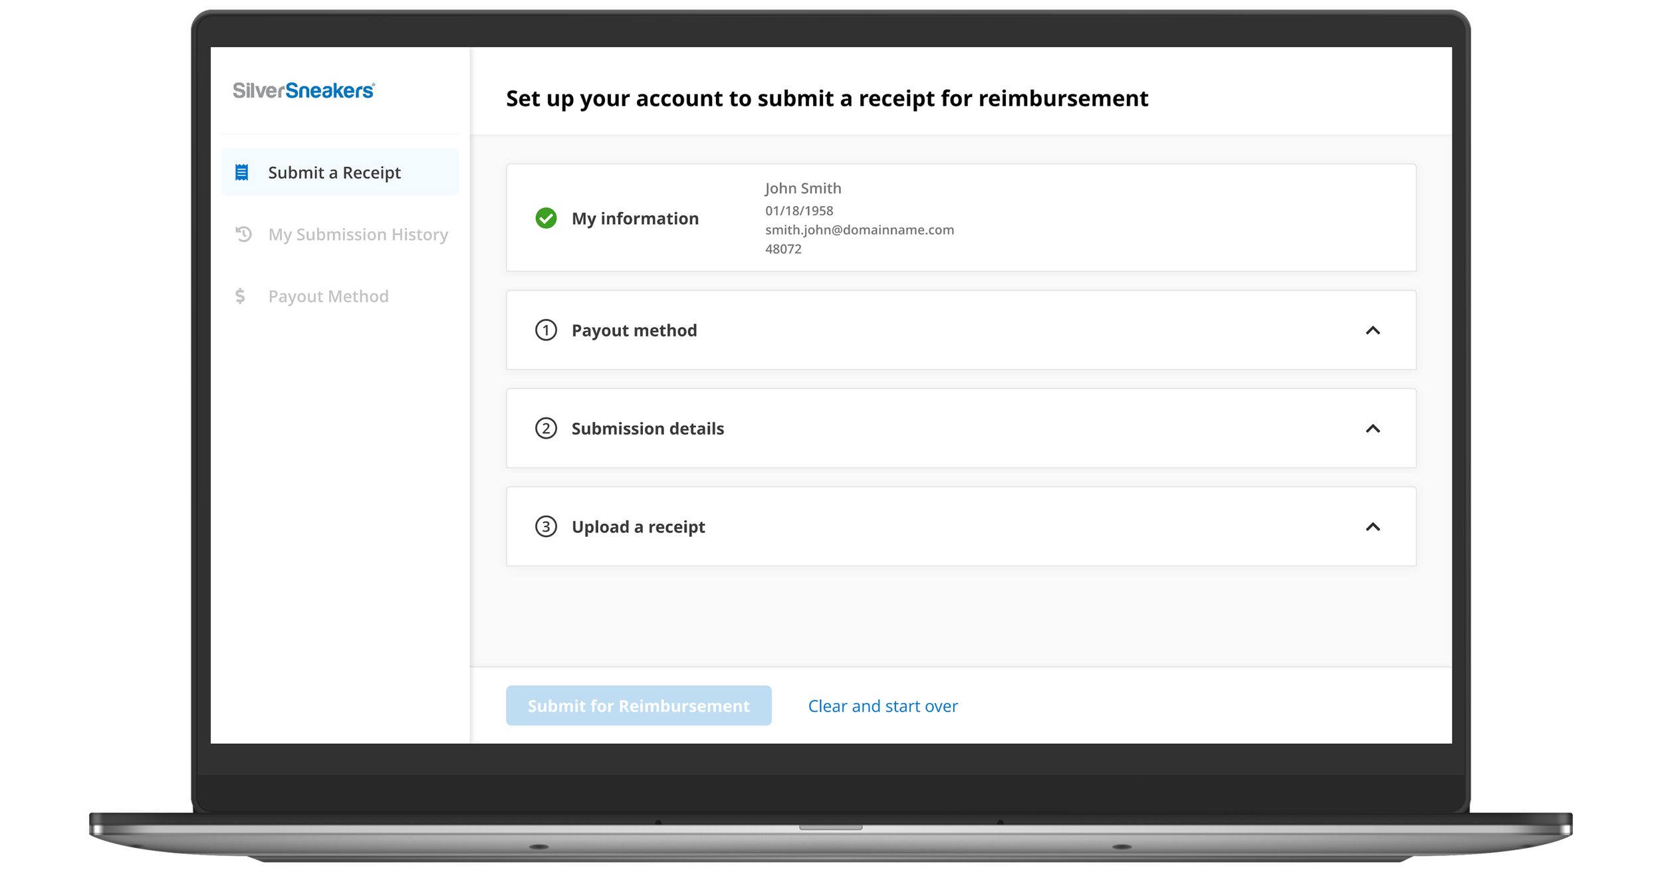This screenshot has width=1662, height=872.
Task: Go to Payout Method in sidebar
Action: click(340, 296)
